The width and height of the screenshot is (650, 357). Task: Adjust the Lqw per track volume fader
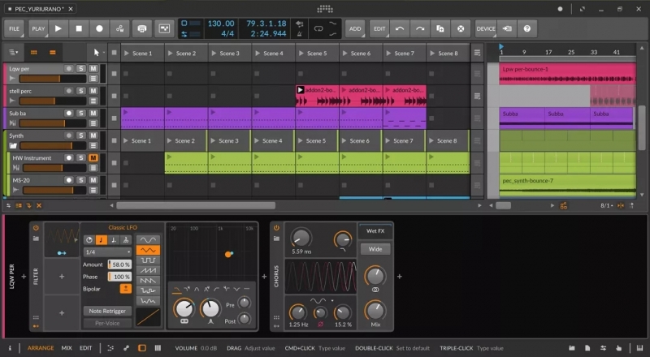pos(53,79)
